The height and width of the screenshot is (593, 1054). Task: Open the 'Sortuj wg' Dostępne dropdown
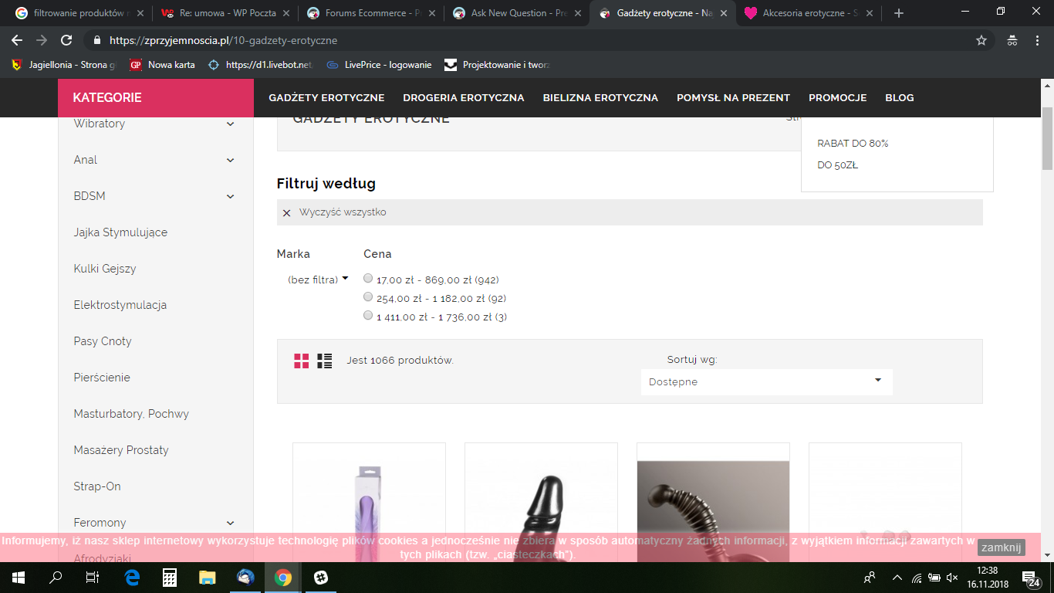point(766,381)
